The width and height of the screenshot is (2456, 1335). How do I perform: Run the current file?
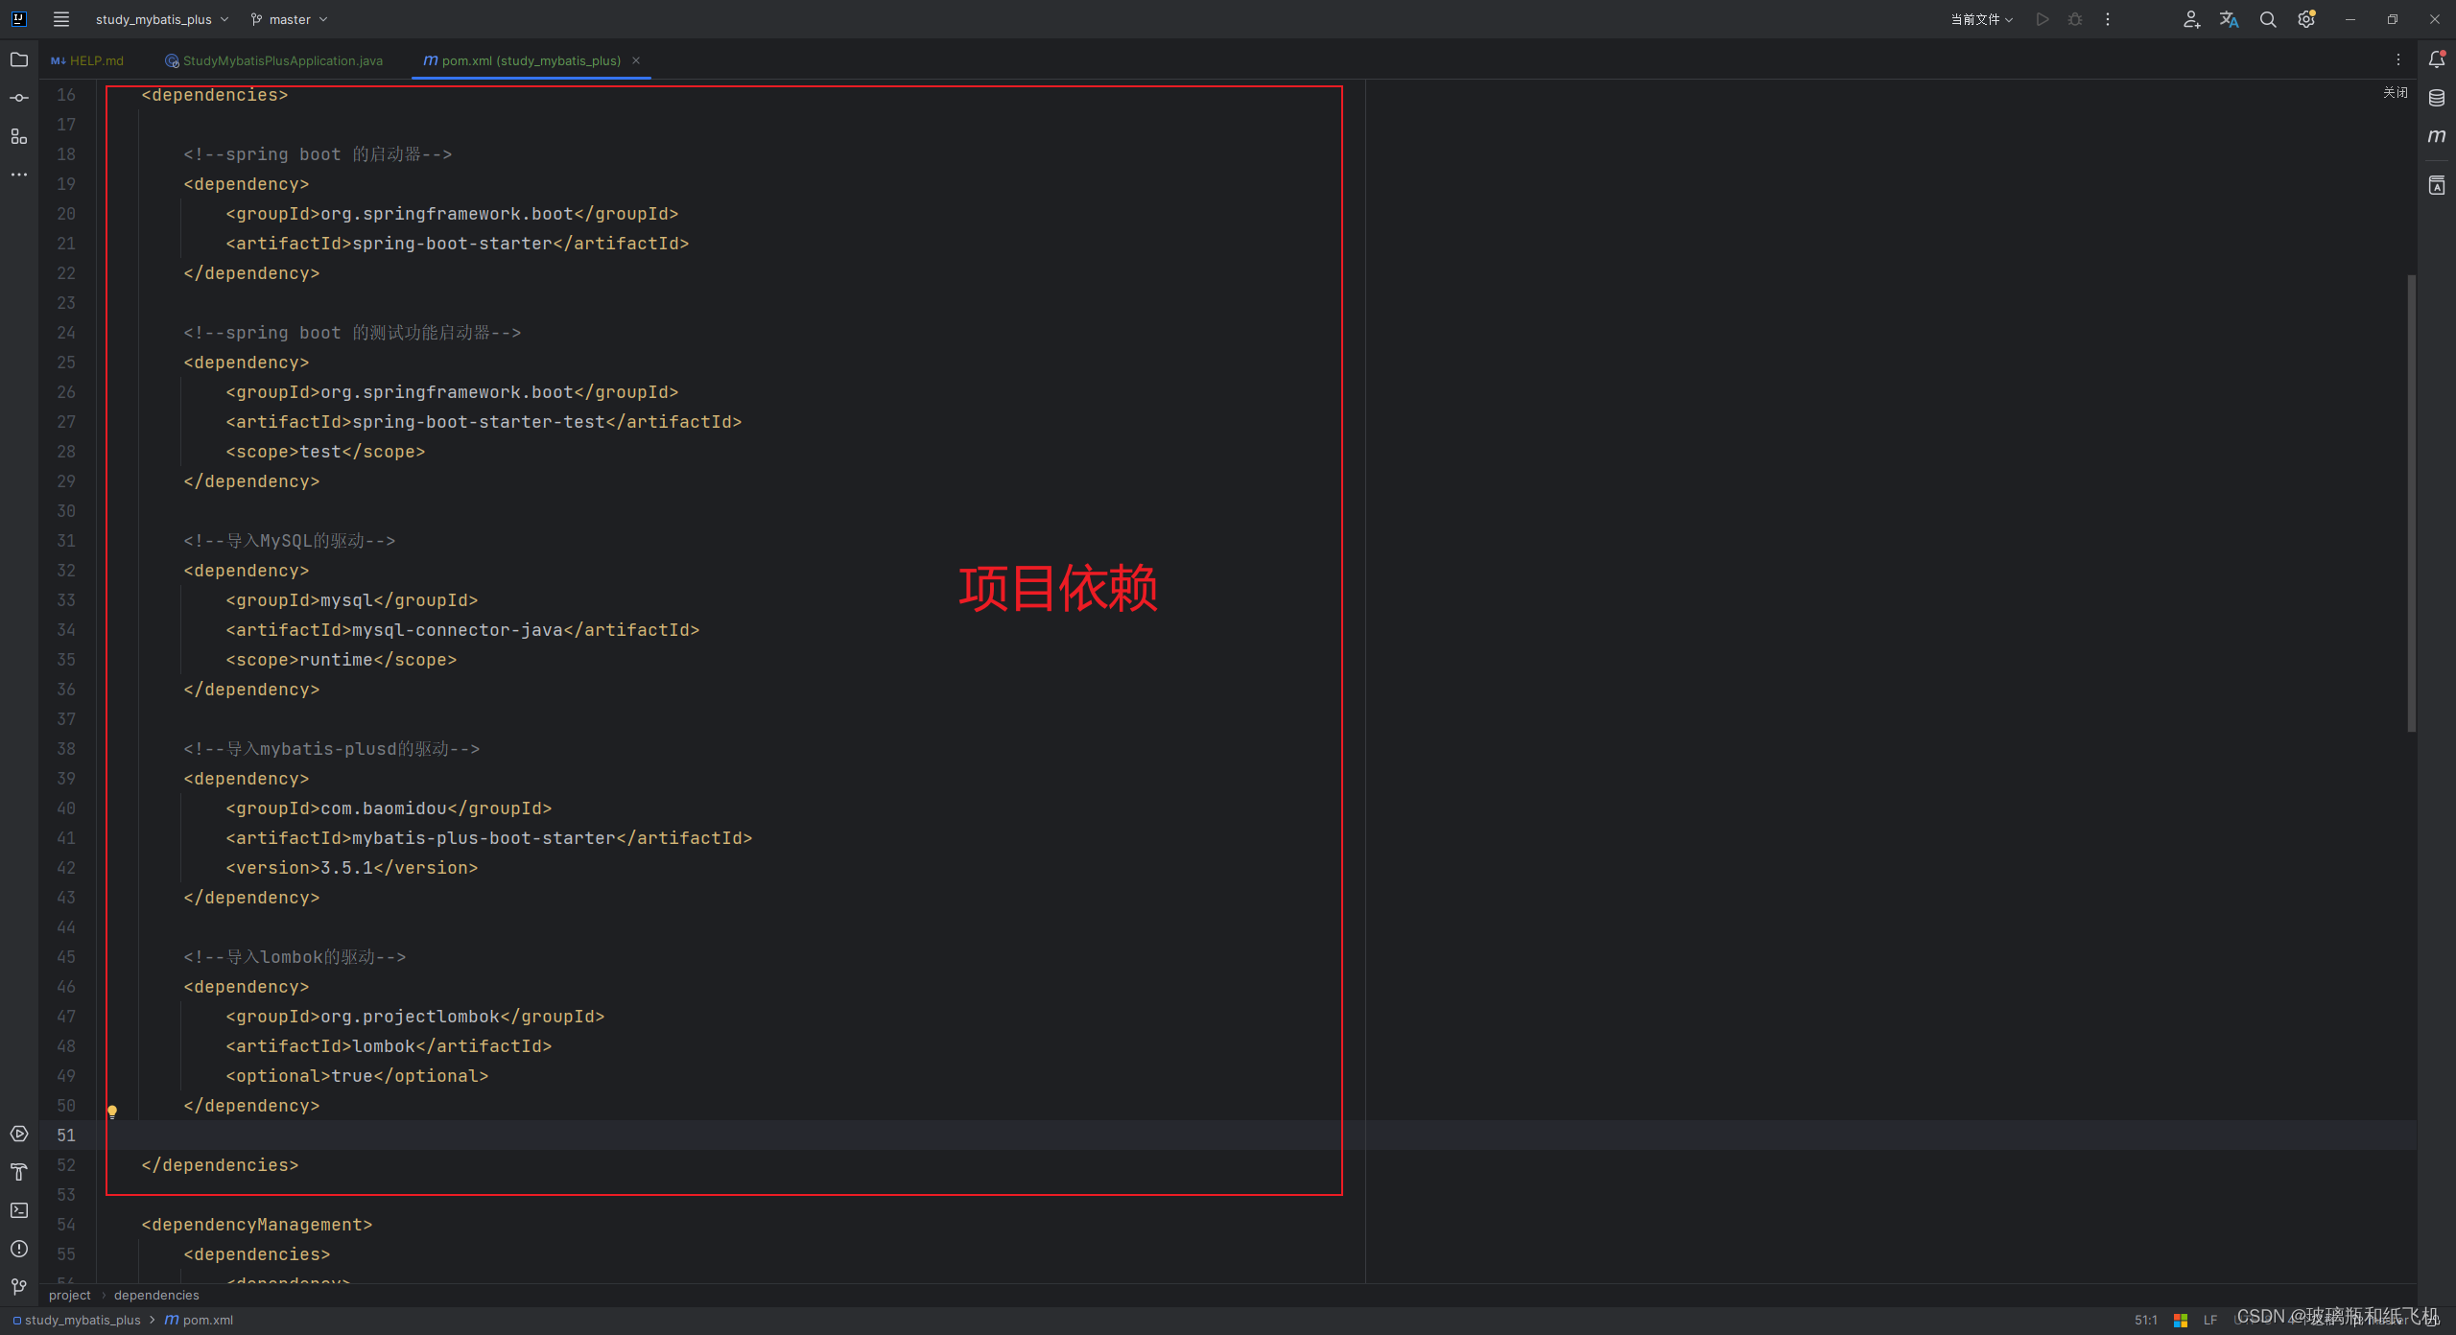tap(2043, 19)
